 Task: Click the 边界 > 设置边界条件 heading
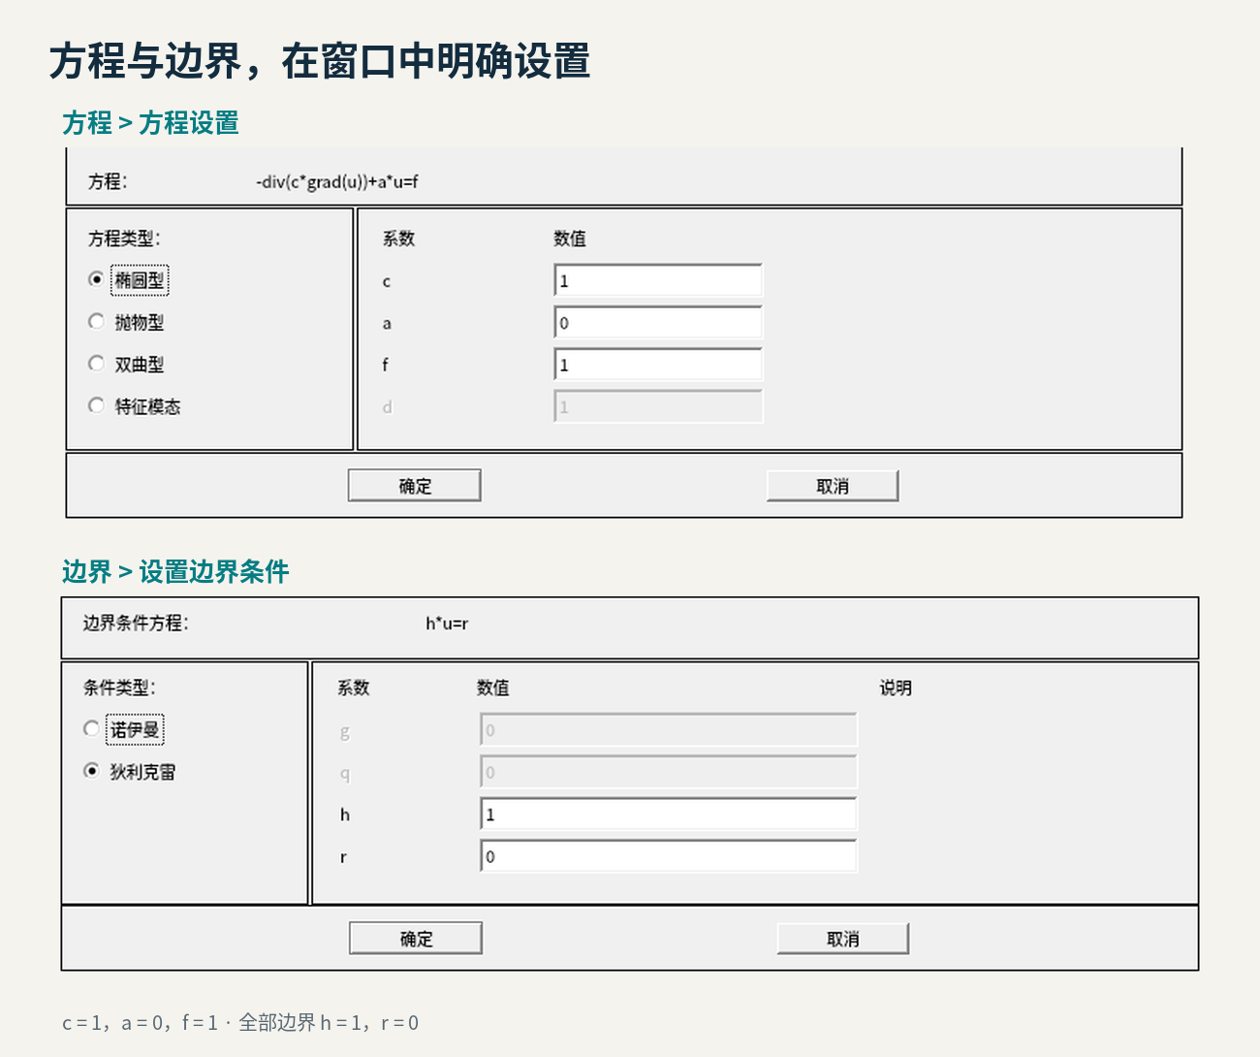click(x=175, y=572)
